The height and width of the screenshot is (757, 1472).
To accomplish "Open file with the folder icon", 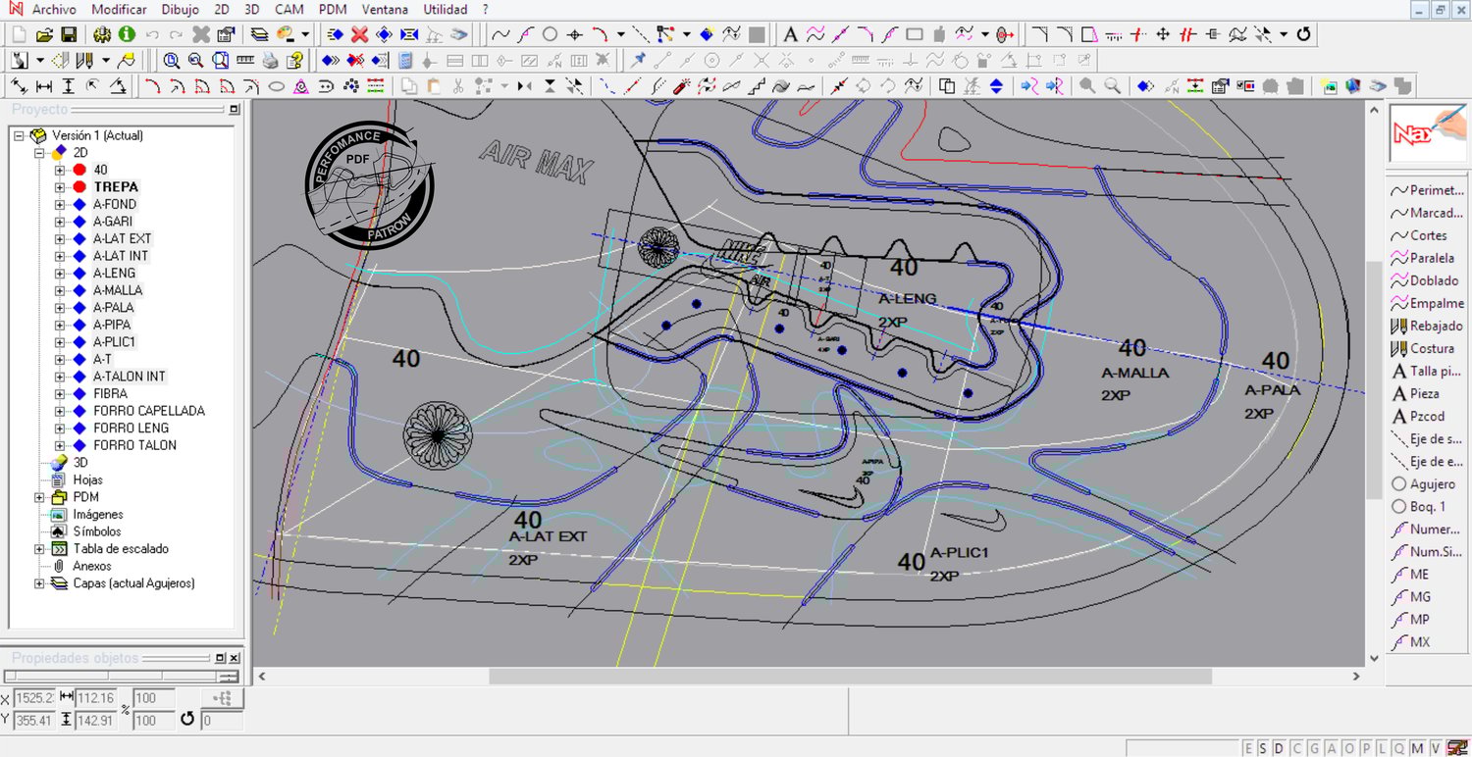I will [44, 34].
